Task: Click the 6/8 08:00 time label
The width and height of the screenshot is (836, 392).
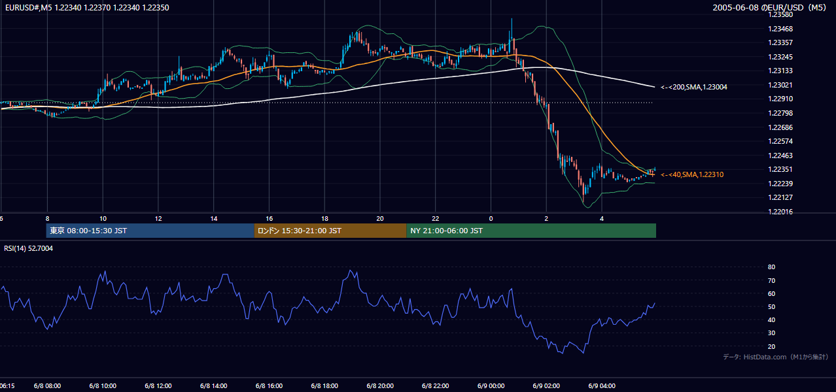Action: click(x=47, y=385)
